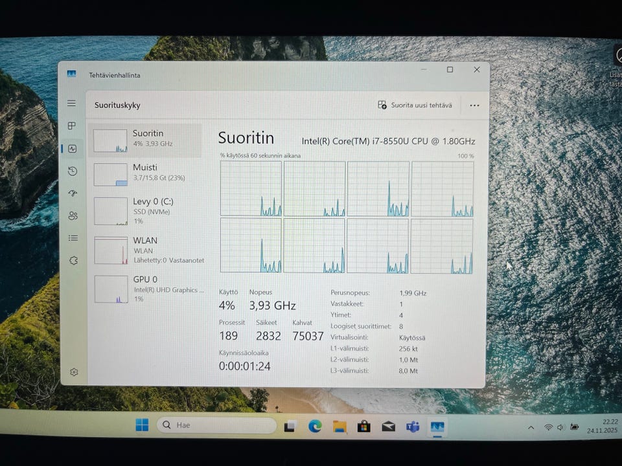
Task: Open Microsoft Store from the taskbar
Action: [x=363, y=427]
